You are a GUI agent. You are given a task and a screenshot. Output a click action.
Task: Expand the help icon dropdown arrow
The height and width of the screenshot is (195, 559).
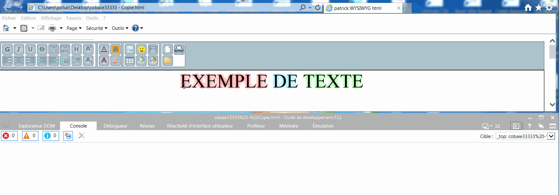[x=142, y=28]
